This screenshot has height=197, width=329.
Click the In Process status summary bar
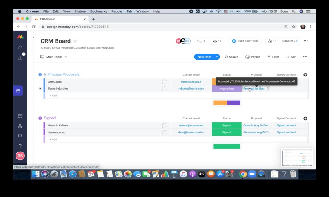(227, 103)
